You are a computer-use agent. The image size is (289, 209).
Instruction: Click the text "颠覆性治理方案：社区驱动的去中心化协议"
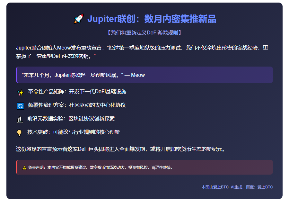pyautogui.click(x=77, y=105)
